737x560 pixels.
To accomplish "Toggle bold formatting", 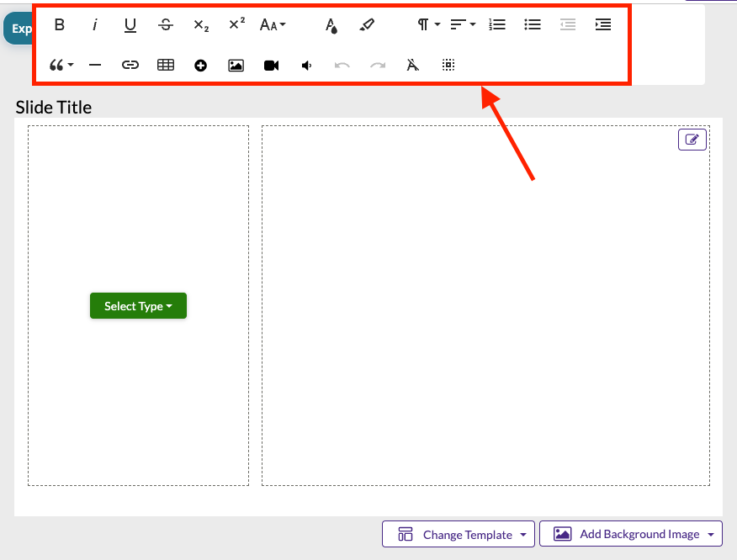I will coord(59,24).
